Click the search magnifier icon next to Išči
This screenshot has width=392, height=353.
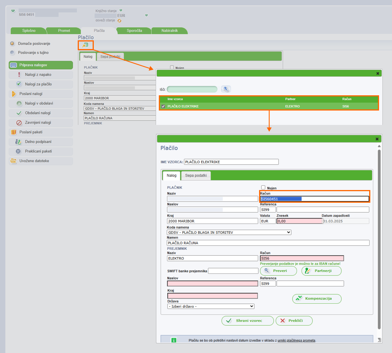pos(226,89)
